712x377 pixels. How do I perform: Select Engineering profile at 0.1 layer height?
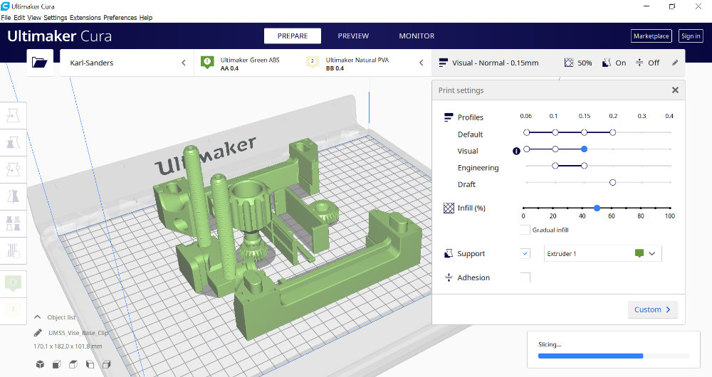pos(555,166)
